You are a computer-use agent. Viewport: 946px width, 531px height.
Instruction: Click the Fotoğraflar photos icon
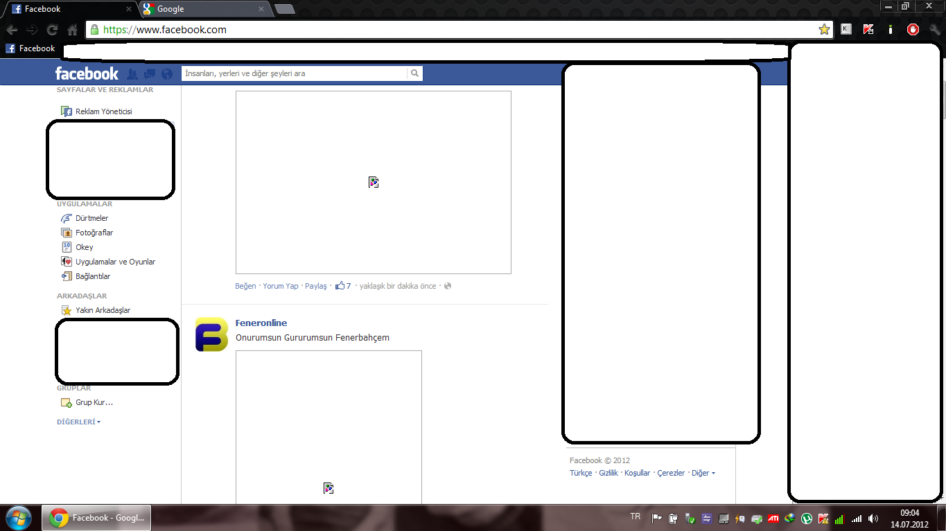(67, 233)
